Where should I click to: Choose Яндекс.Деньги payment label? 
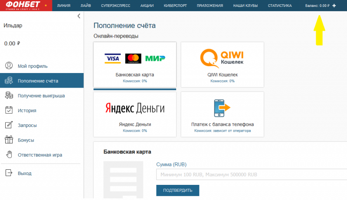click(x=135, y=124)
